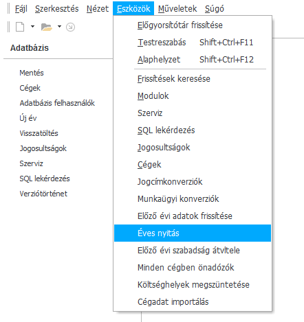Image resolution: width=304 pixels, height=322 pixels.
Task: Select Költséghelyek megszüntetése menu item
Action: [193, 284]
